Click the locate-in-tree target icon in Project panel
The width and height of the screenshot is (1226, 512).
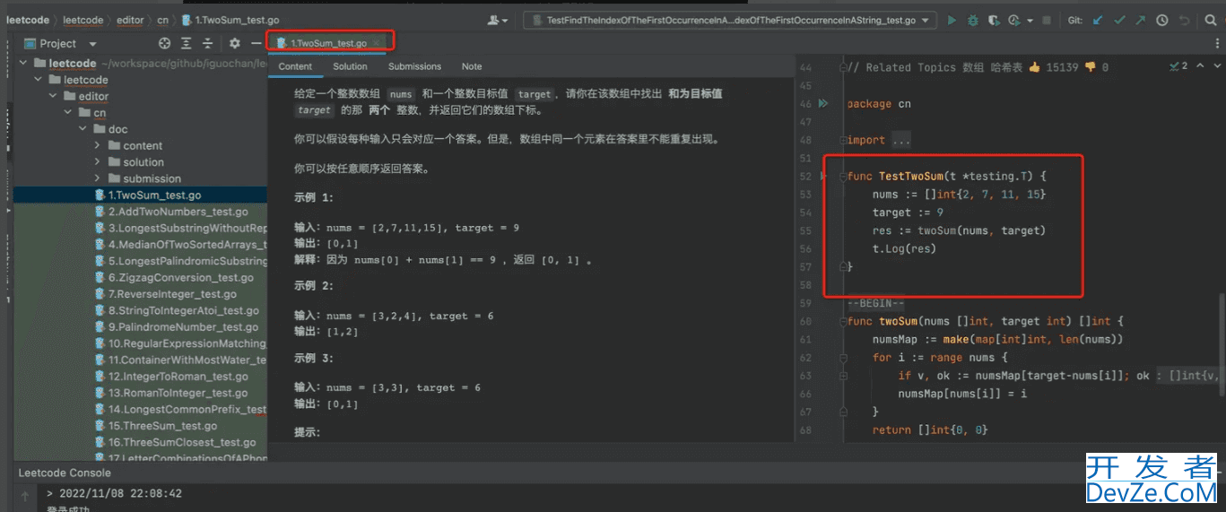click(164, 43)
